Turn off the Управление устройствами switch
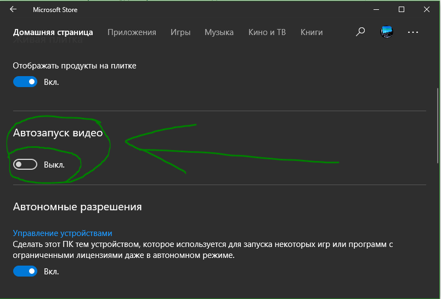The width and height of the screenshot is (441, 299). click(x=25, y=271)
